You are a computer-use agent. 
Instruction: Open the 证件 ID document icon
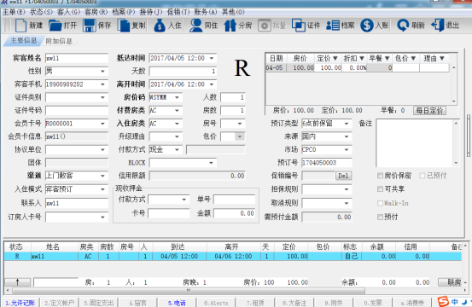299,26
